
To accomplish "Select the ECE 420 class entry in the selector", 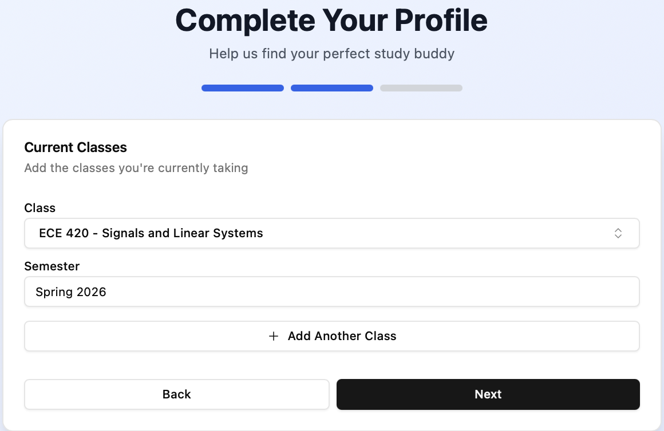I will tap(151, 233).
